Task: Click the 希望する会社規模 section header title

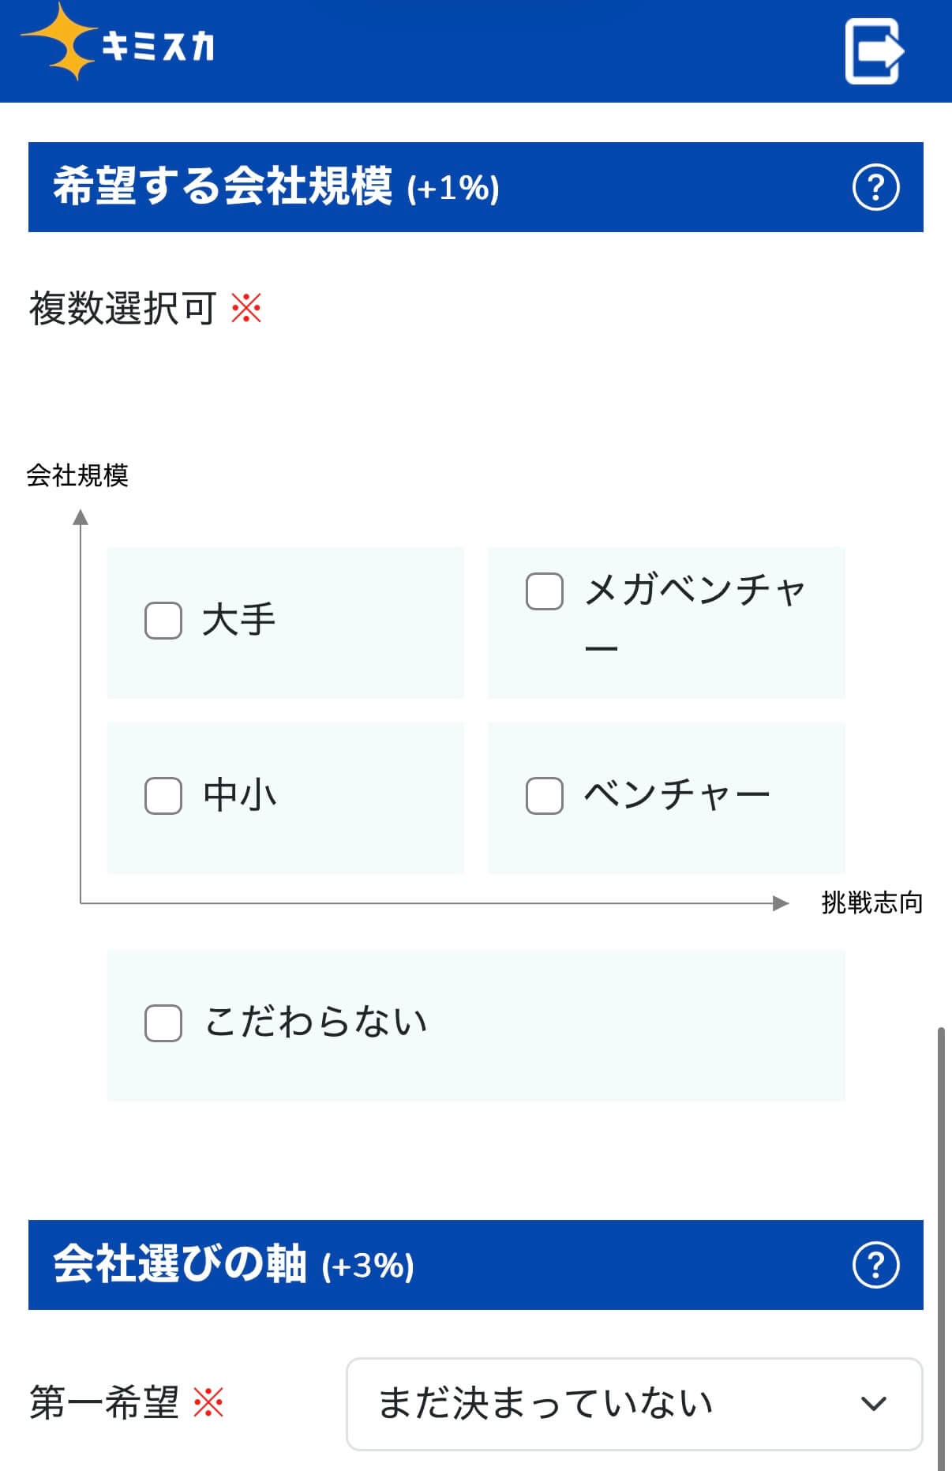Action: [223, 188]
